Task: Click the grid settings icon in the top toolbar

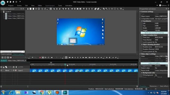Action: click(51, 9)
